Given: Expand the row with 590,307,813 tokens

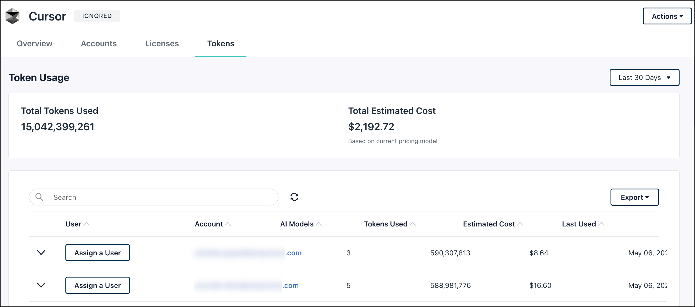Looking at the screenshot, I should [41, 253].
